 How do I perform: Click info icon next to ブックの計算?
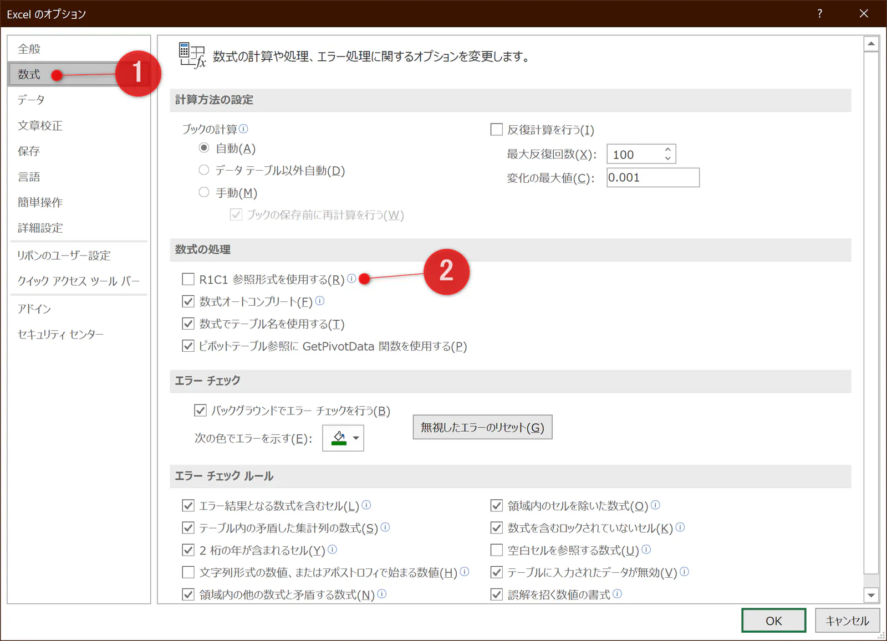pyautogui.click(x=243, y=129)
